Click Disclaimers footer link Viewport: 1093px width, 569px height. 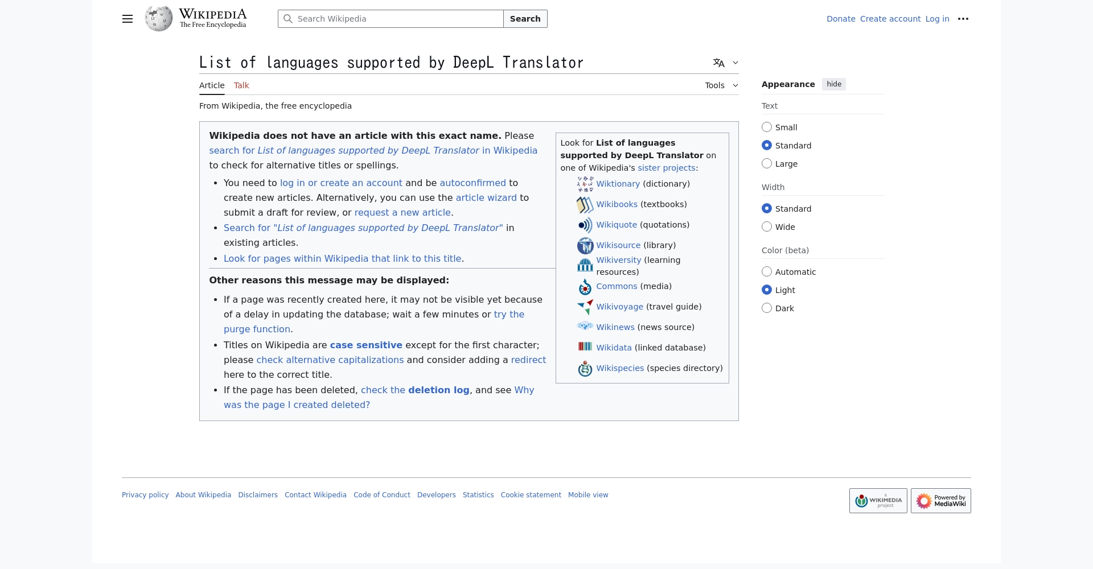pos(258,495)
